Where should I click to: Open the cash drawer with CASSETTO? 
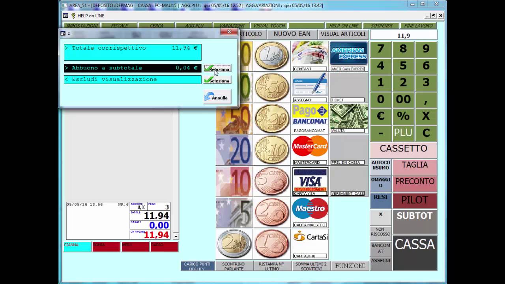(403, 149)
